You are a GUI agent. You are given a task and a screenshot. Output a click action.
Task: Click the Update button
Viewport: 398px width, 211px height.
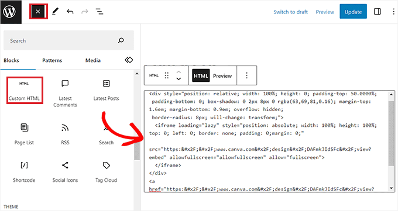pos(353,12)
